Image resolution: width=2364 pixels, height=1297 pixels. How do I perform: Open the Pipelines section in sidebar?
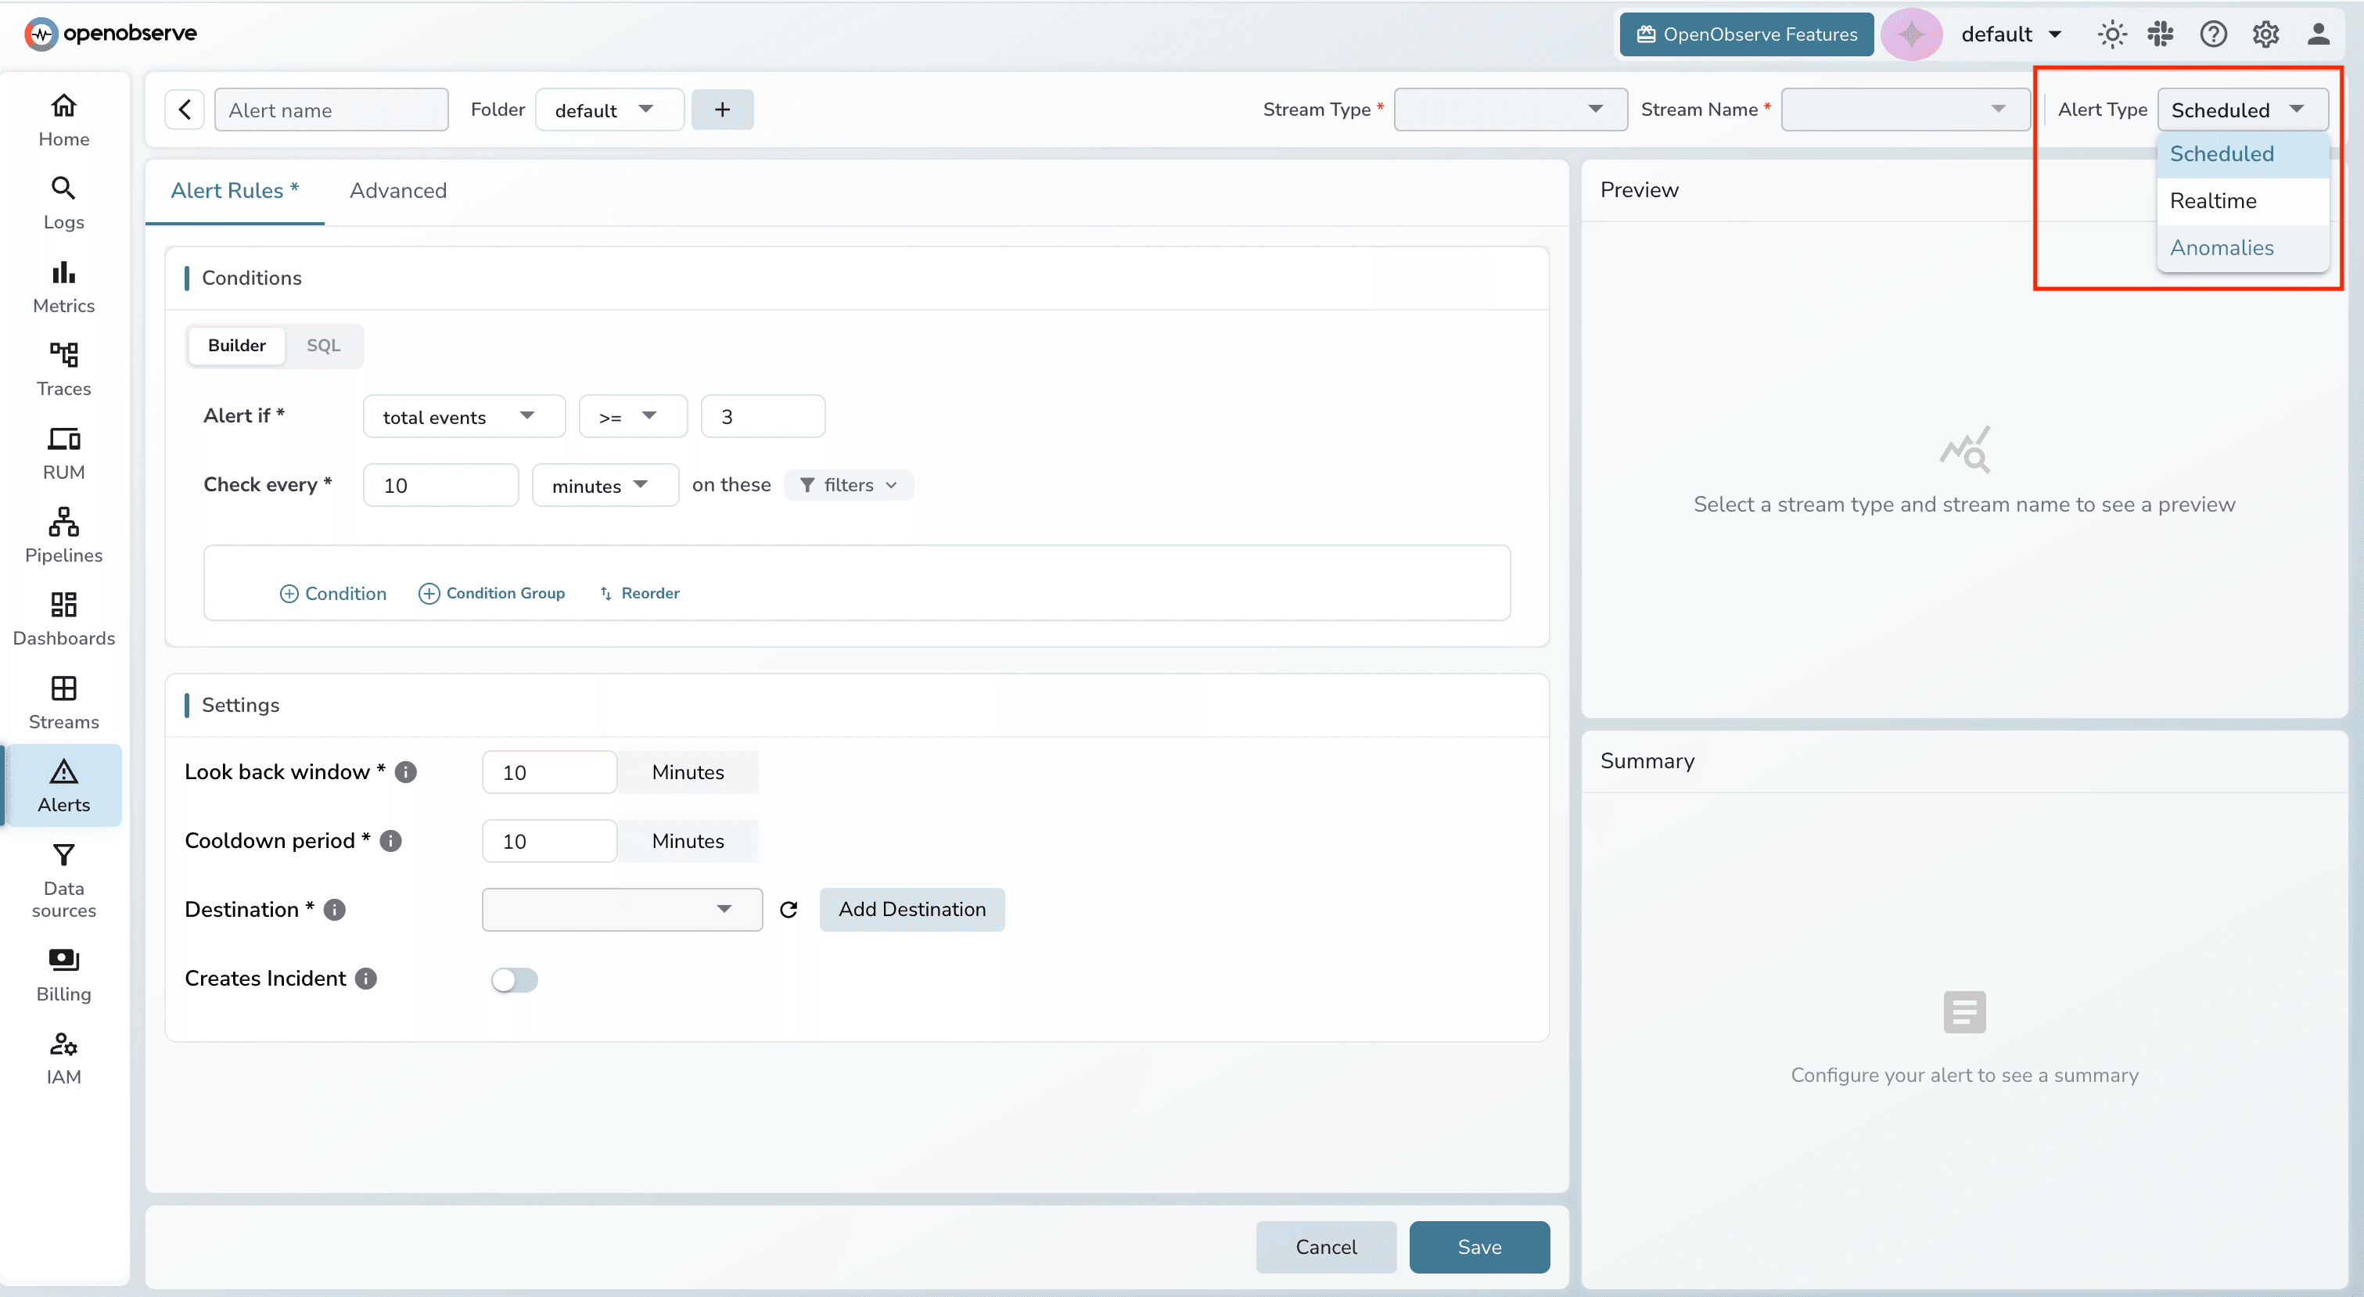click(63, 534)
